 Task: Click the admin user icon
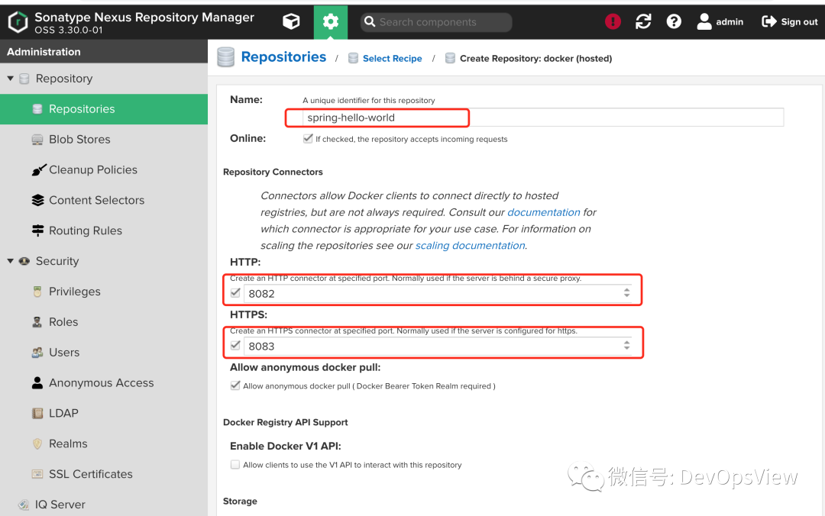click(x=704, y=21)
